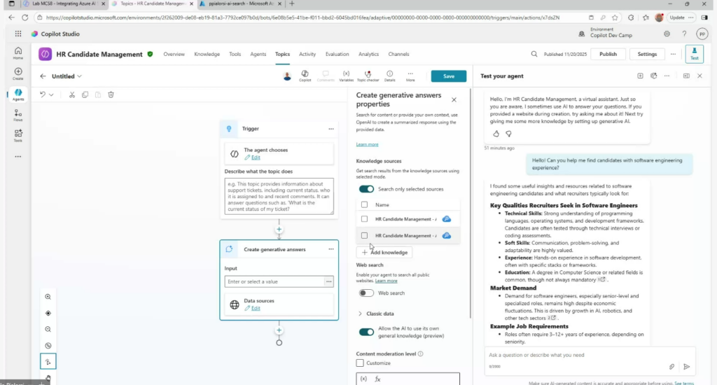Click the copy icon in canvas toolbar
The width and height of the screenshot is (717, 385).
tap(85, 94)
